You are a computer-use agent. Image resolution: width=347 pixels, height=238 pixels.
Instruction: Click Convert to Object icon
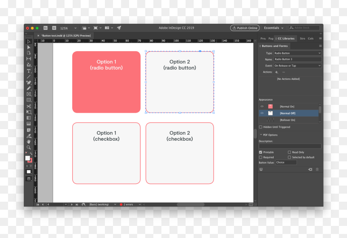pyautogui.click(x=310, y=169)
